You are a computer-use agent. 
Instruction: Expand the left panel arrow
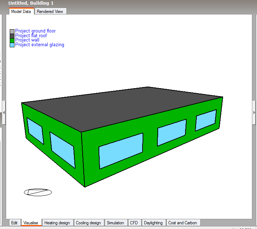pyautogui.click(x=4, y=113)
